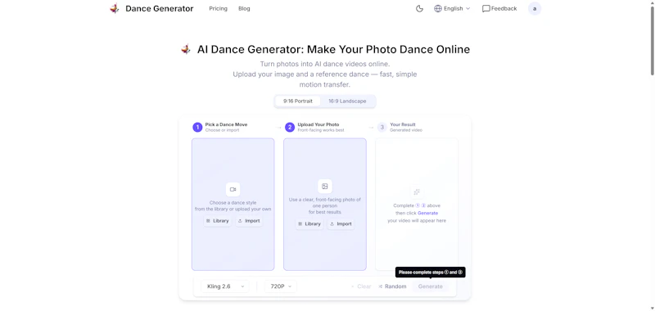Open Library for dance moves
655x311 pixels.
(217, 221)
